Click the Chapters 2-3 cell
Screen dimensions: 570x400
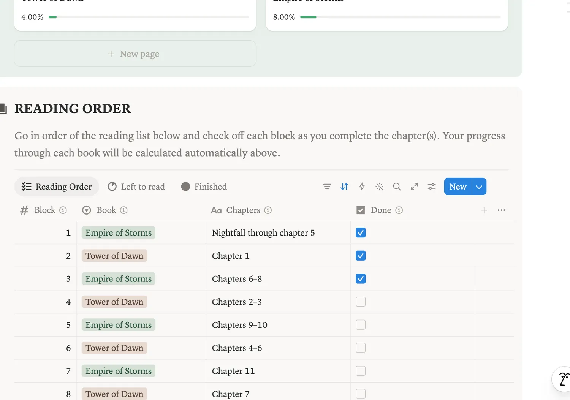coord(278,302)
